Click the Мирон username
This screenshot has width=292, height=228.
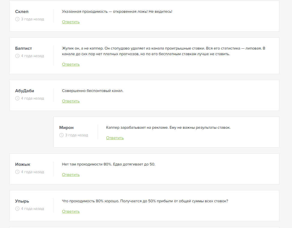[66, 128]
